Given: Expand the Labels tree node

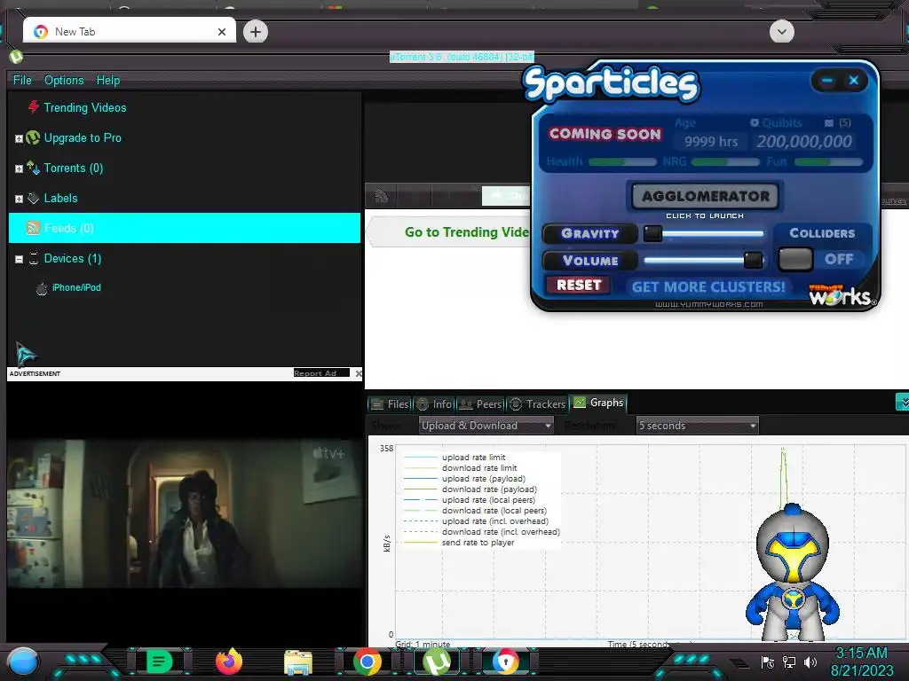Looking at the screenshot, I should pos(19,200).
